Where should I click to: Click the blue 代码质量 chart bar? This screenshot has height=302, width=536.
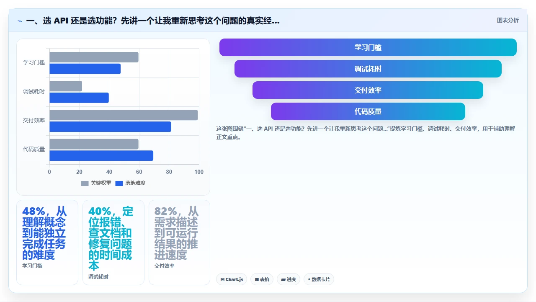[101, 156]
